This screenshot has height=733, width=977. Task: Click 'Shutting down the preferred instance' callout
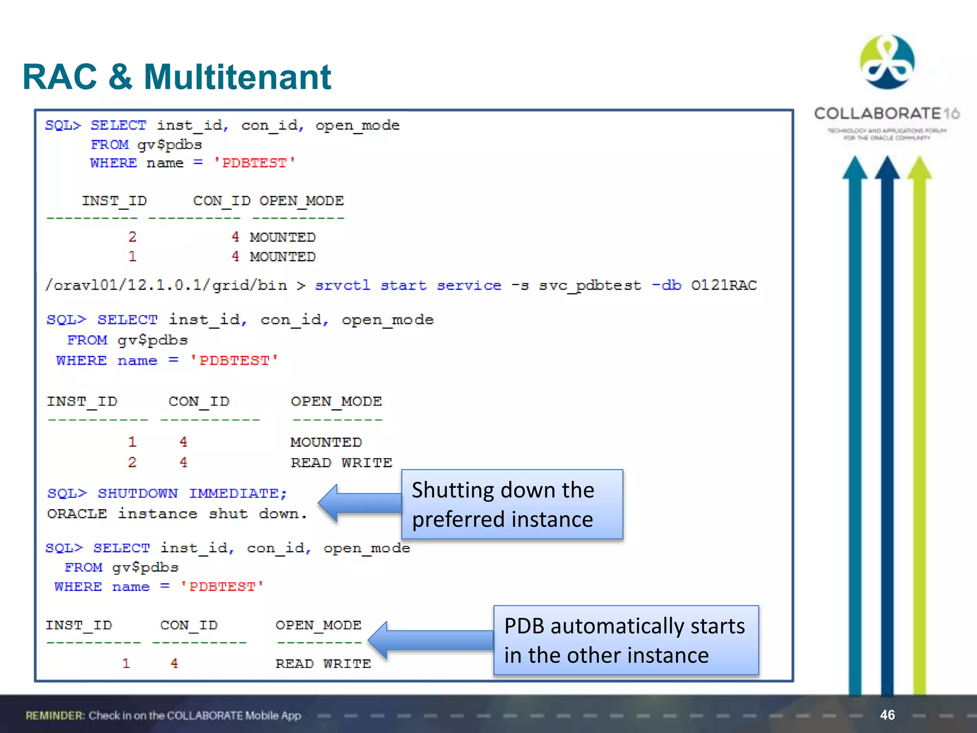click(512, 504)
